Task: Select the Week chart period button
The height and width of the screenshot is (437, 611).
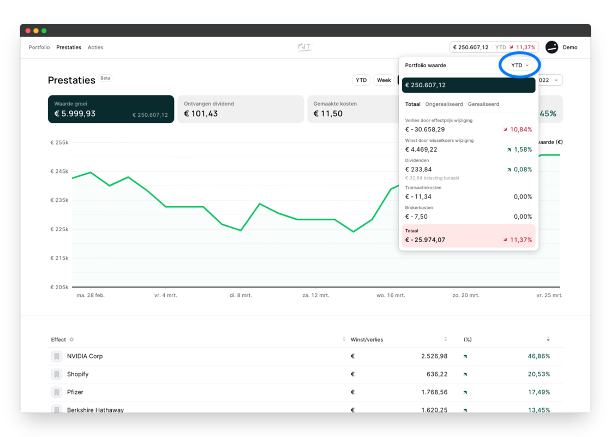Action: click(x=384, y=80)
